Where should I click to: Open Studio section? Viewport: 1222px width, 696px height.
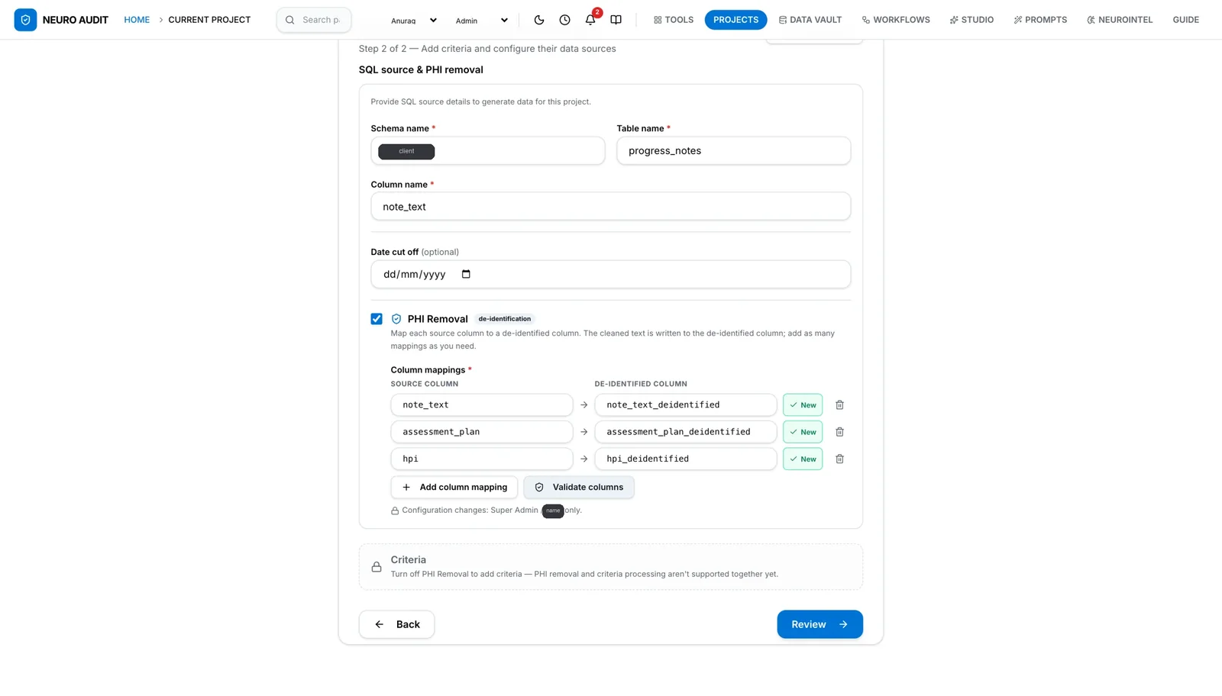[971, 20]
